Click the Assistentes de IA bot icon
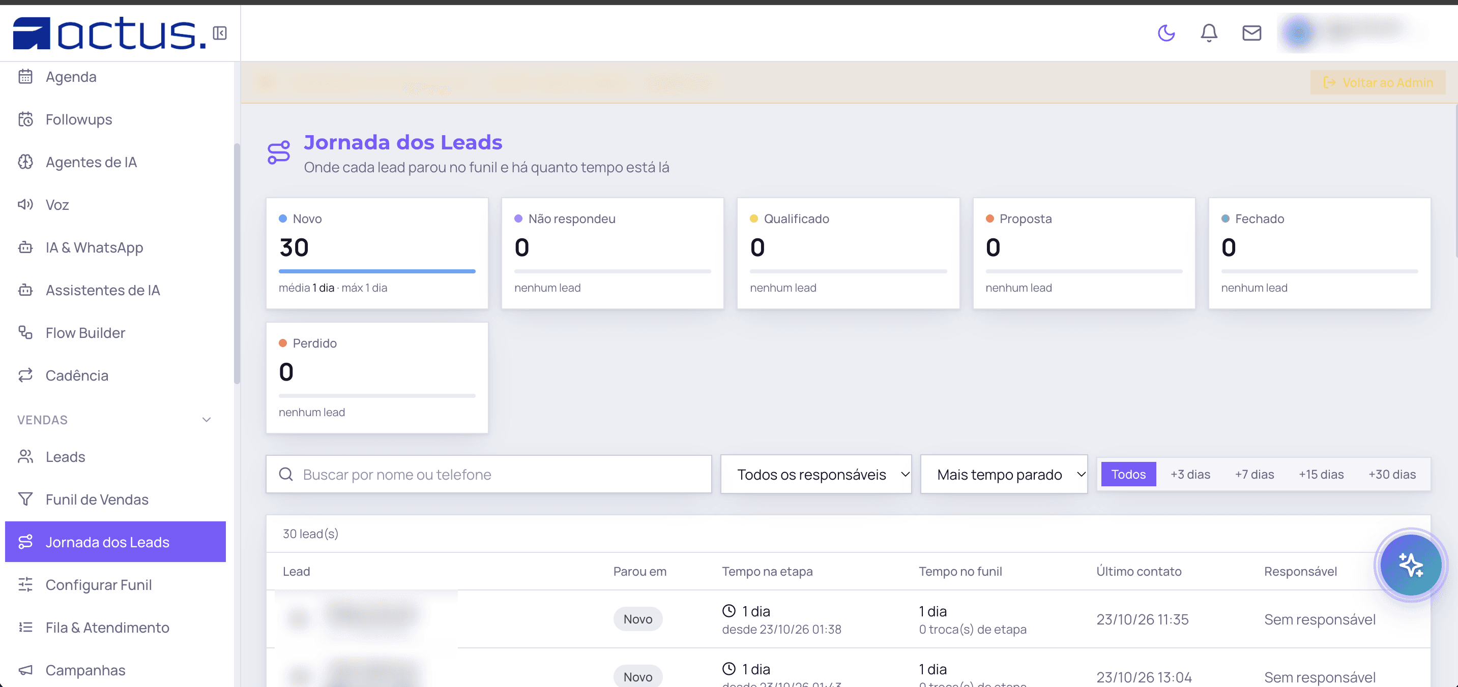The height and width of the screenshot is (687, 1458). [x=25, y=290]
